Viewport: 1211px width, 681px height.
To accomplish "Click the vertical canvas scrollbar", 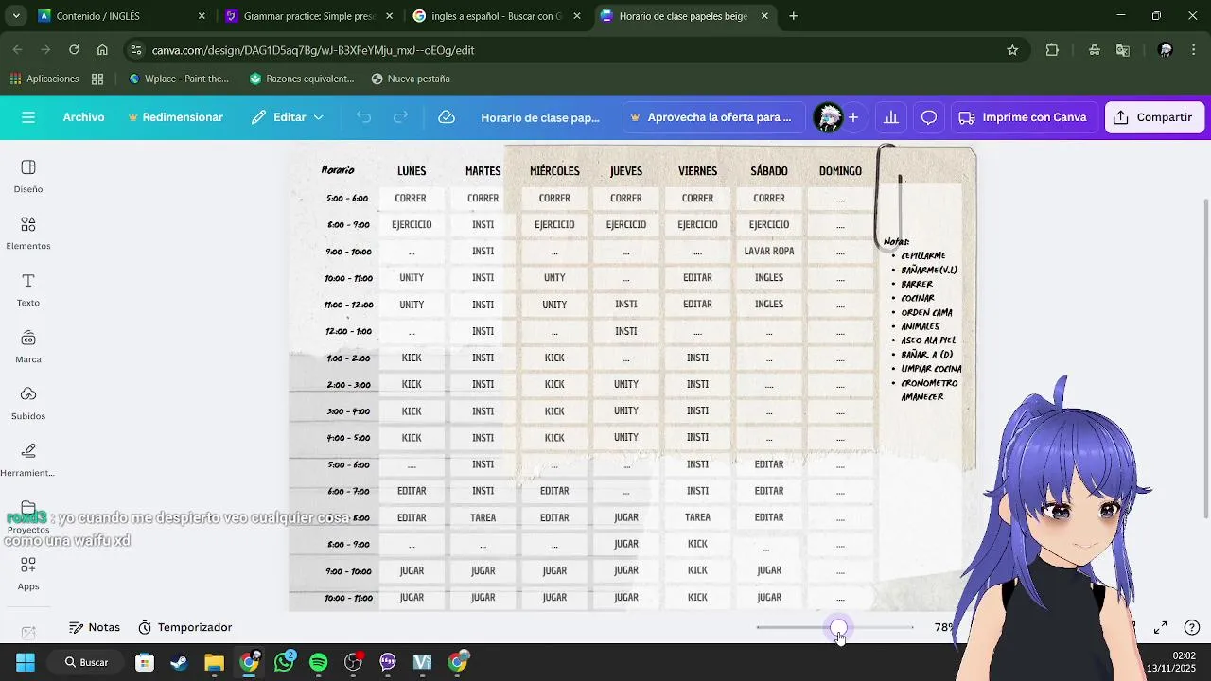I will pyautogui.click(x=1205, y=359).
